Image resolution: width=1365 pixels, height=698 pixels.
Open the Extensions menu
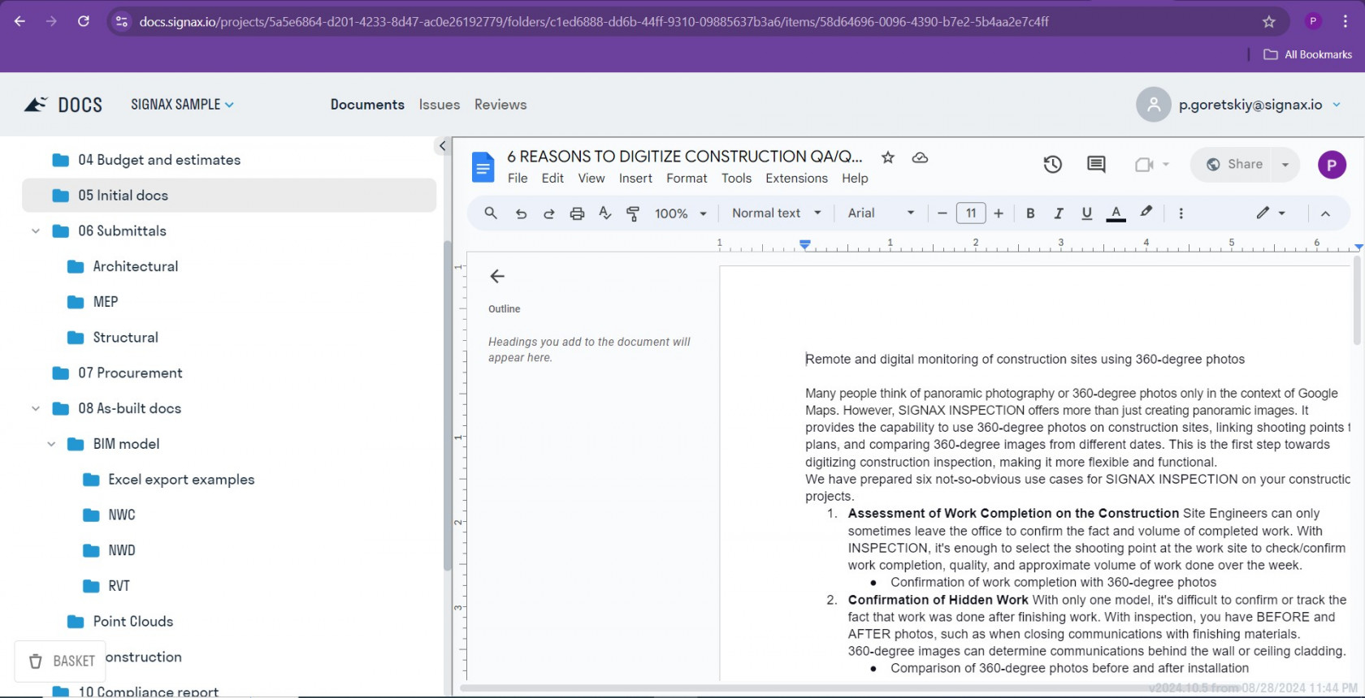[x=796, y=179]
